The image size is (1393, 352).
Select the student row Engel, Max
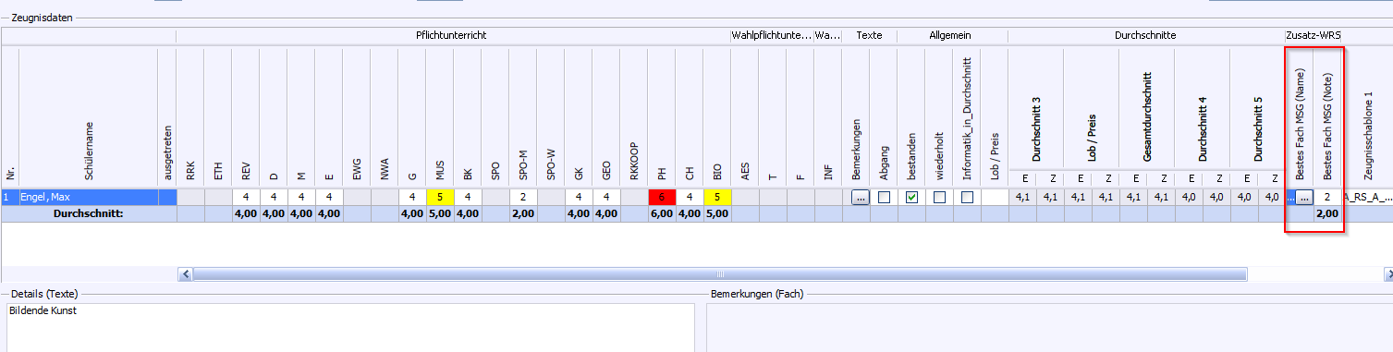click(88, 197)
